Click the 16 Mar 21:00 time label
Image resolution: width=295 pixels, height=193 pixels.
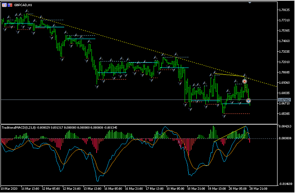point(135,188)
